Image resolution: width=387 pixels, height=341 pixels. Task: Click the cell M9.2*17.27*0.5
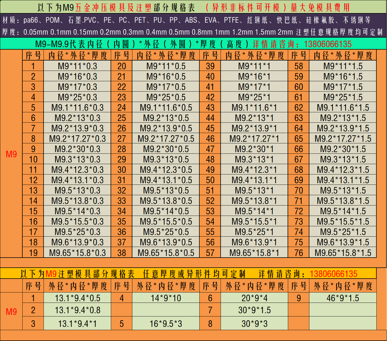coord(166,138)
